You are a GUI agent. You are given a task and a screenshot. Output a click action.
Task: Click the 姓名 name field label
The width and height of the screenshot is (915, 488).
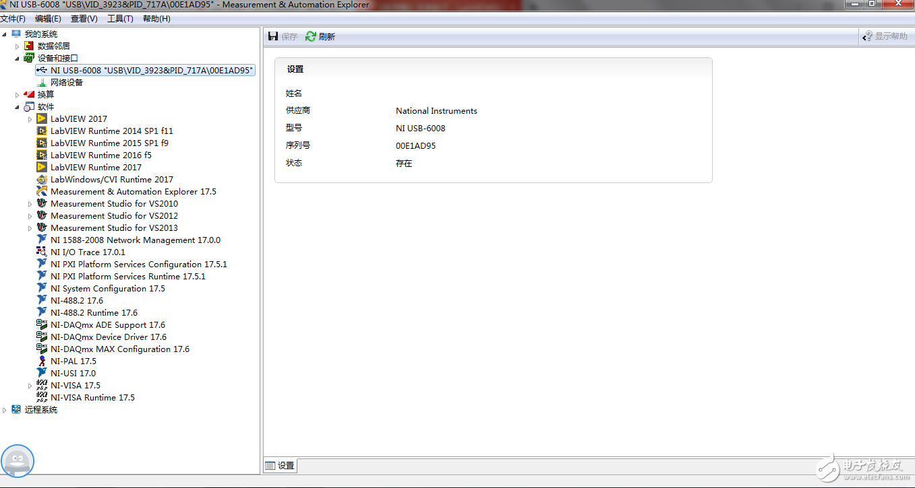pos(294,93)
